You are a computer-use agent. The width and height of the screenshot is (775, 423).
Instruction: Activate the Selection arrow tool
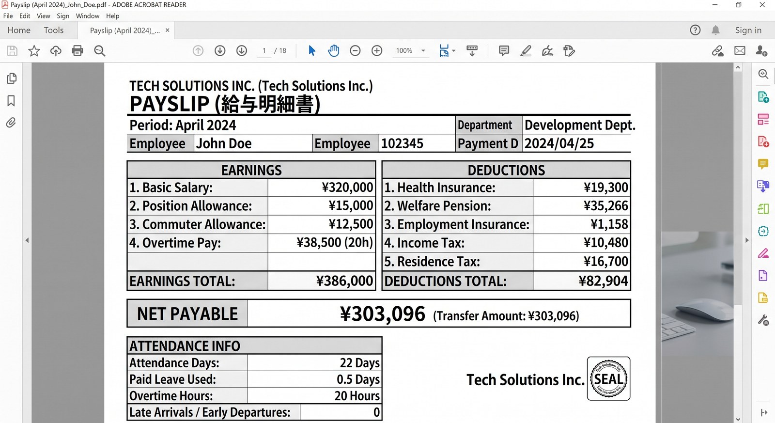[x=312, y=50]
